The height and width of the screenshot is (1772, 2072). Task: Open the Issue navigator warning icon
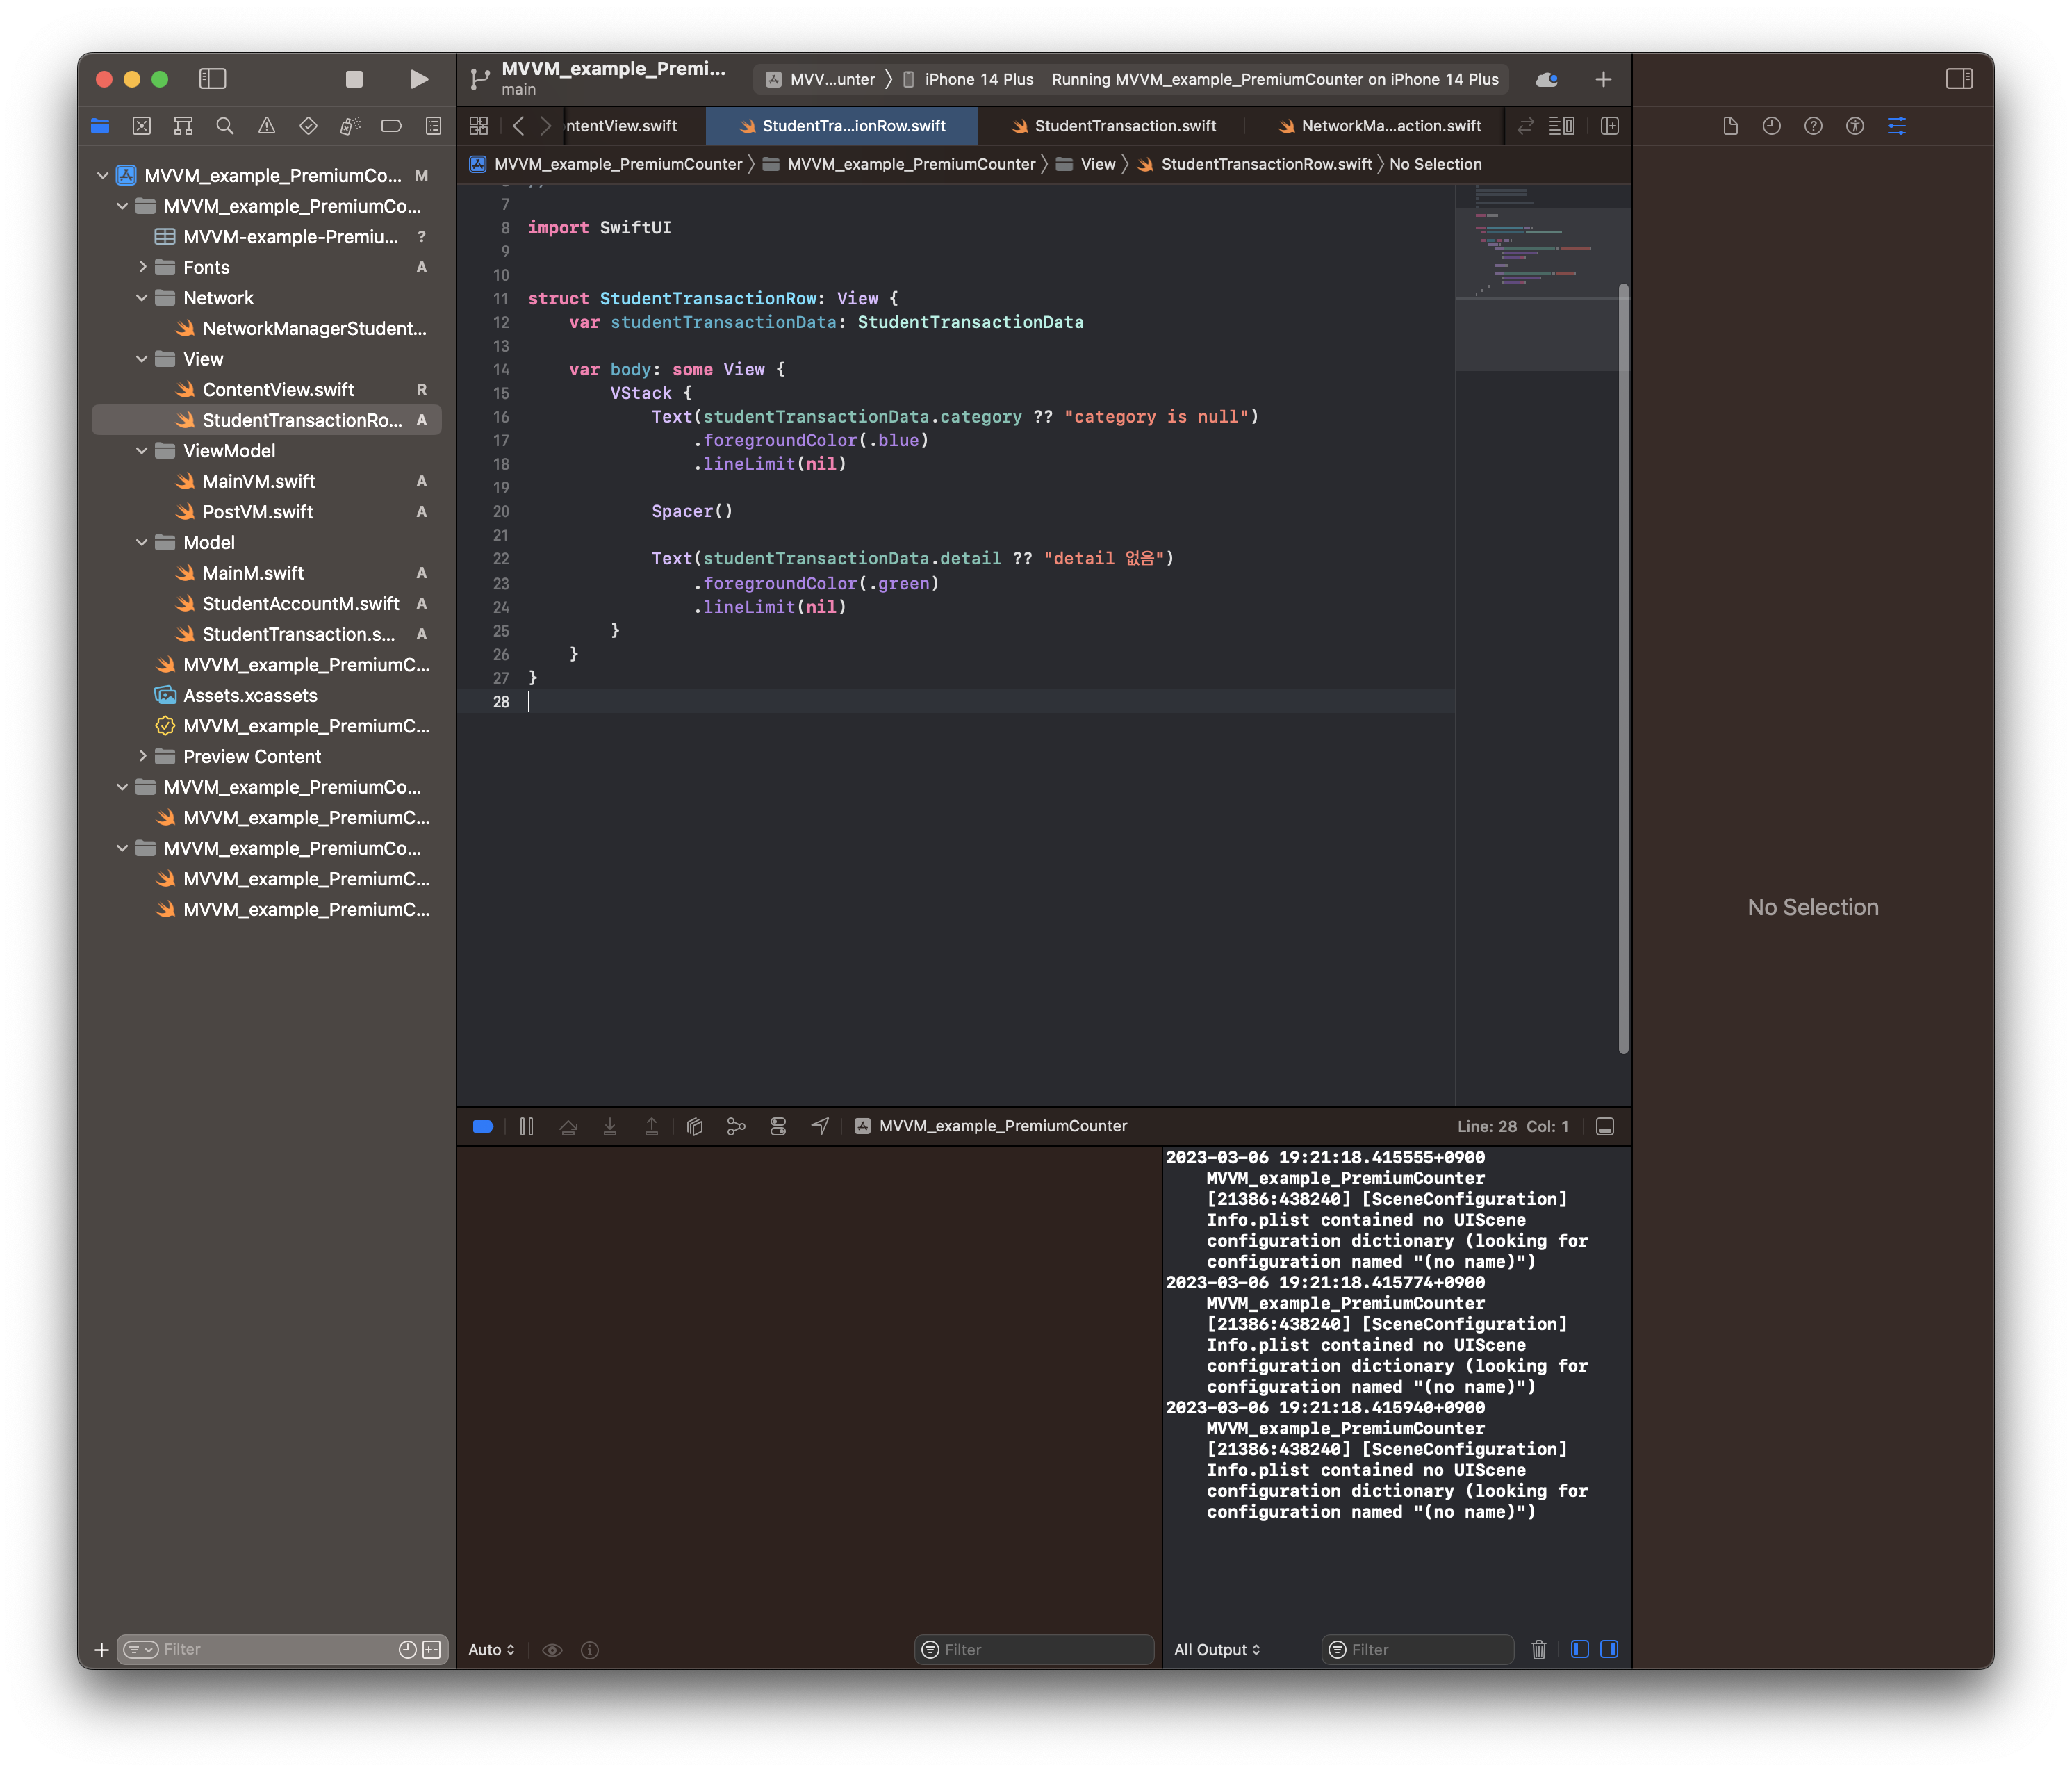[x=266, y=126]
